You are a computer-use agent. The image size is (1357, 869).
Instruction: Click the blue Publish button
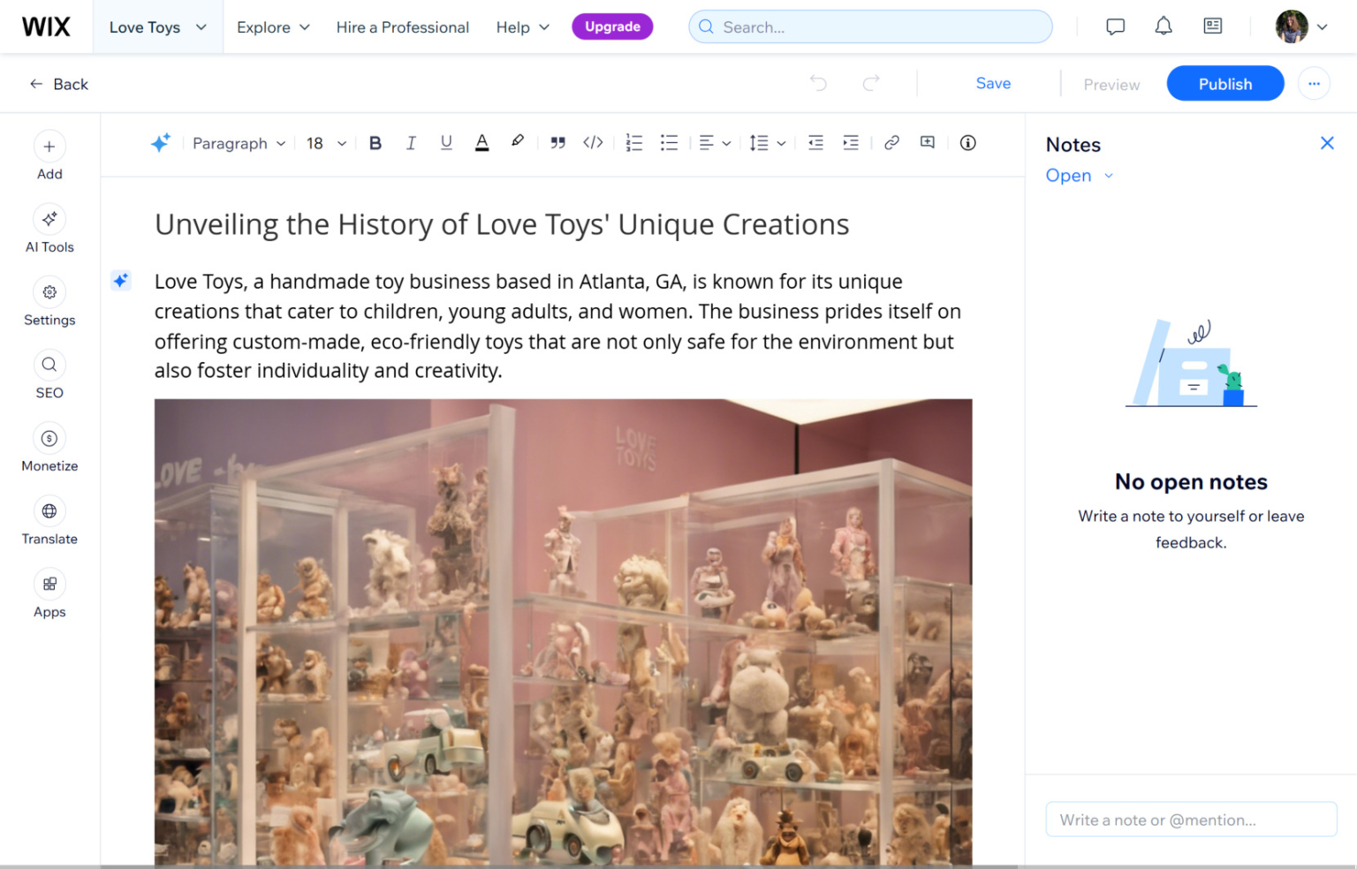point(1224,84)
